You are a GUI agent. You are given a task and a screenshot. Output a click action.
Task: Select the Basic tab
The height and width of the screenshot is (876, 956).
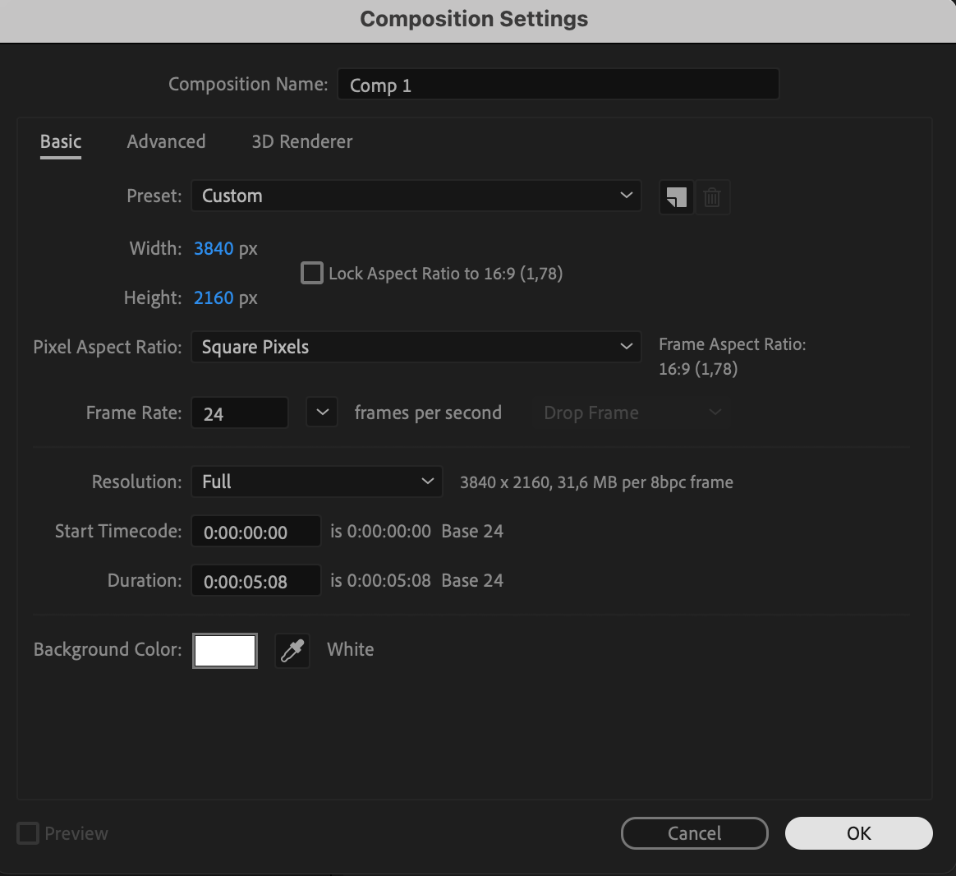point(61,141)
